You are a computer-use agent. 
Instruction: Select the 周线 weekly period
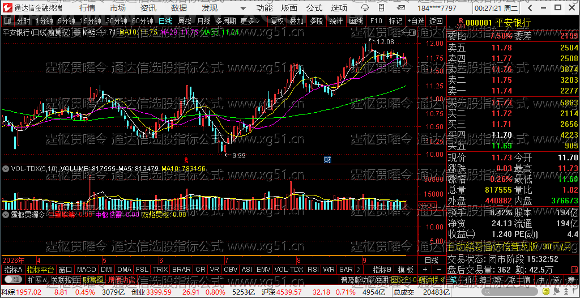click(185, 21)
